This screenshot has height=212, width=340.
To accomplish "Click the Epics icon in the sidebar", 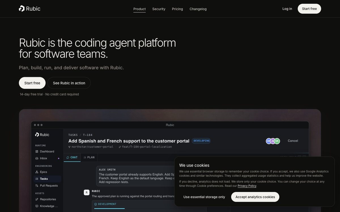I will pos(37,172).
